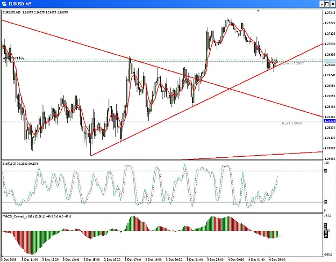Image resolution: width=336 pixels, height=262 pixels.
Task: Minimize the EURUSD,M5 chart window
Action: click(322, 4)
